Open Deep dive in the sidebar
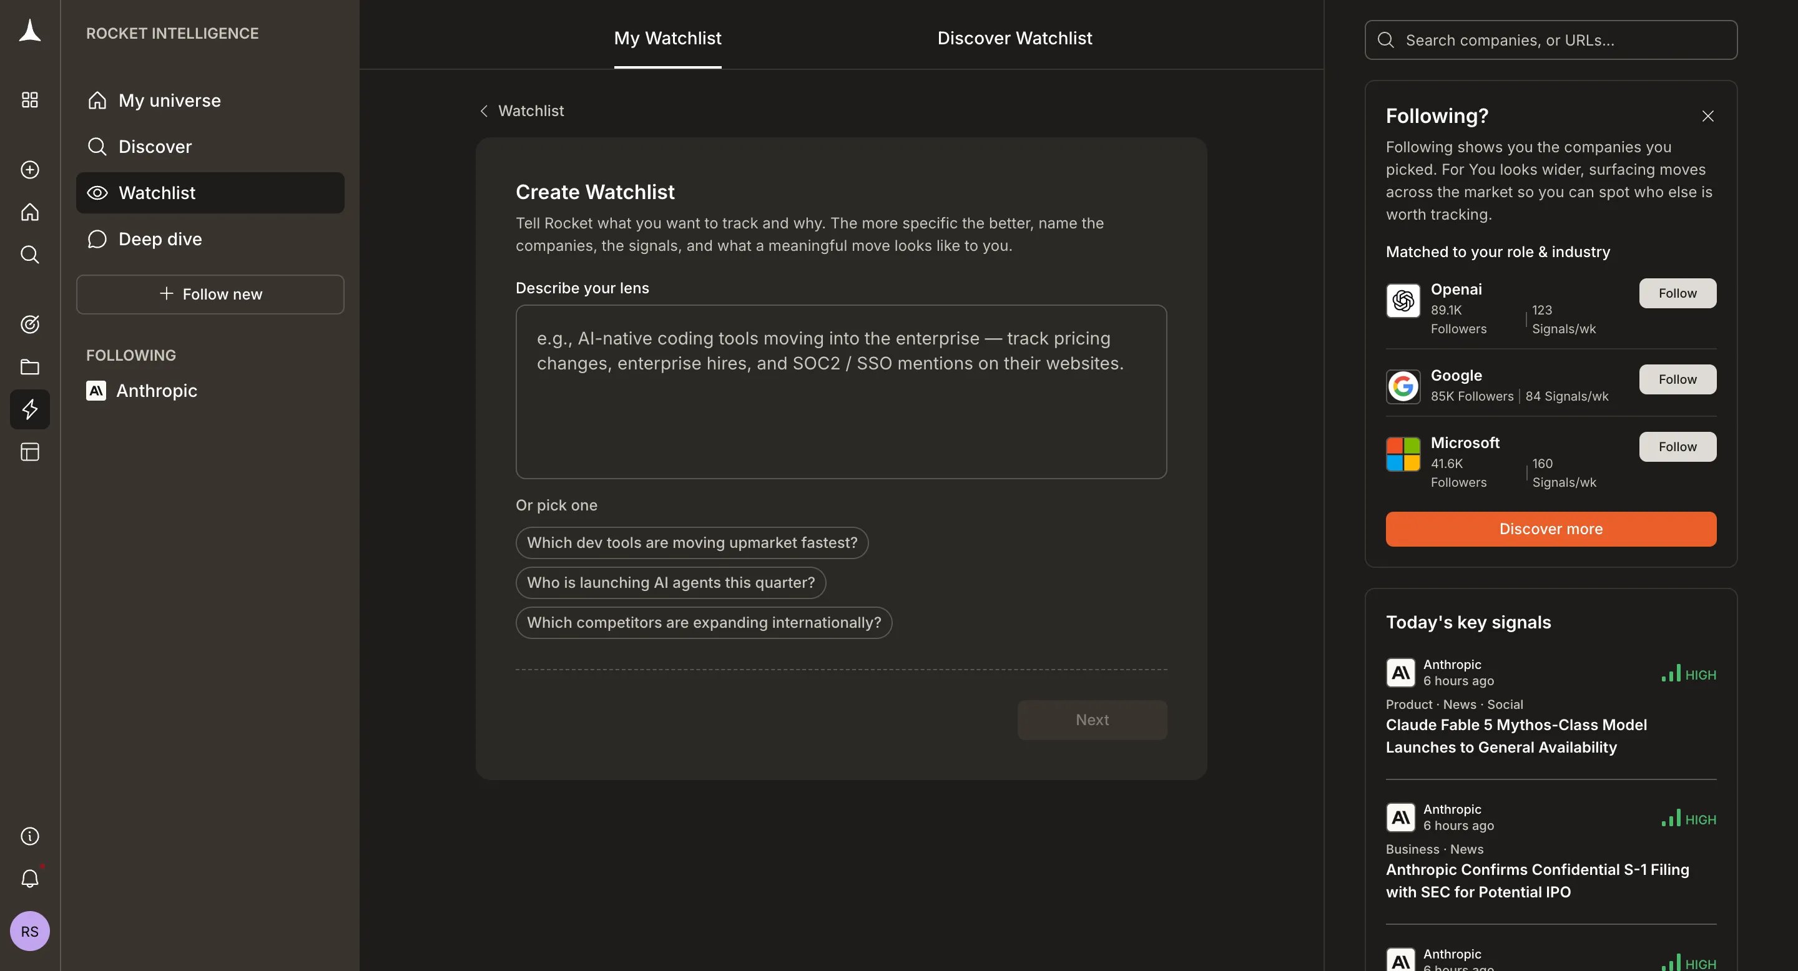 tap(210, 239)
